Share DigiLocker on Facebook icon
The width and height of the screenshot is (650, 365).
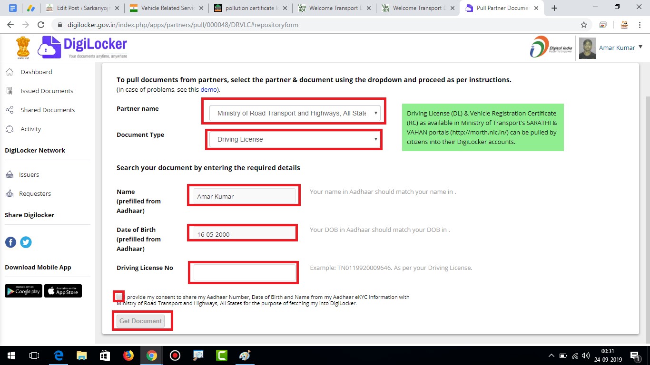click(10, 242)
